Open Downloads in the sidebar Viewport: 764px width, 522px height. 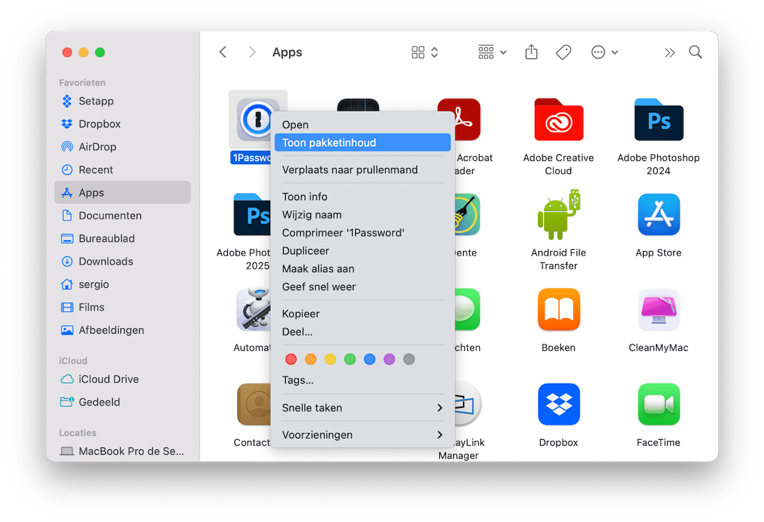point(106,262)
